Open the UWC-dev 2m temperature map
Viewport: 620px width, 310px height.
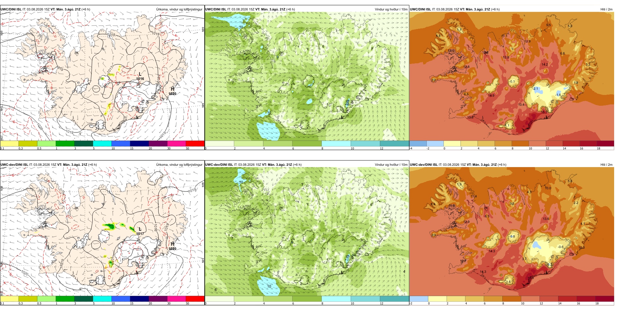pyautogui.click(x=512, y=233)
